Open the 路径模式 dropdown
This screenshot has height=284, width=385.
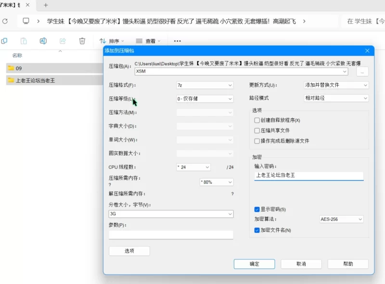point(336,98)
